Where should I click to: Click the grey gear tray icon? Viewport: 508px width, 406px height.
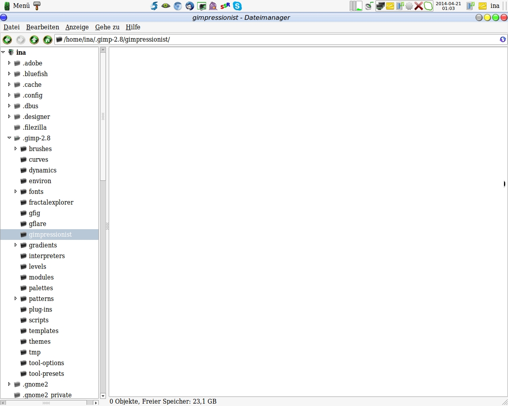coord(409,6)
